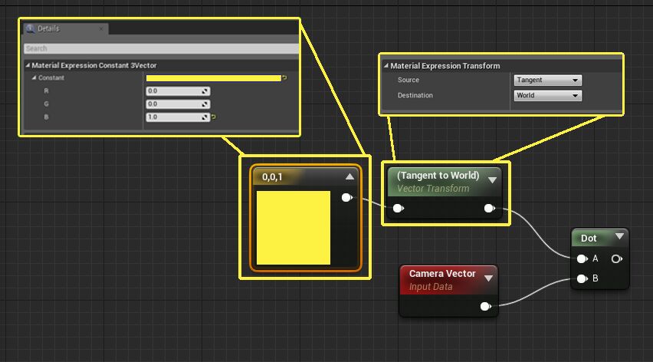Screen dimensions: 653x362
Task: Reset Constant color to default arrow
Action: (285, 78)
